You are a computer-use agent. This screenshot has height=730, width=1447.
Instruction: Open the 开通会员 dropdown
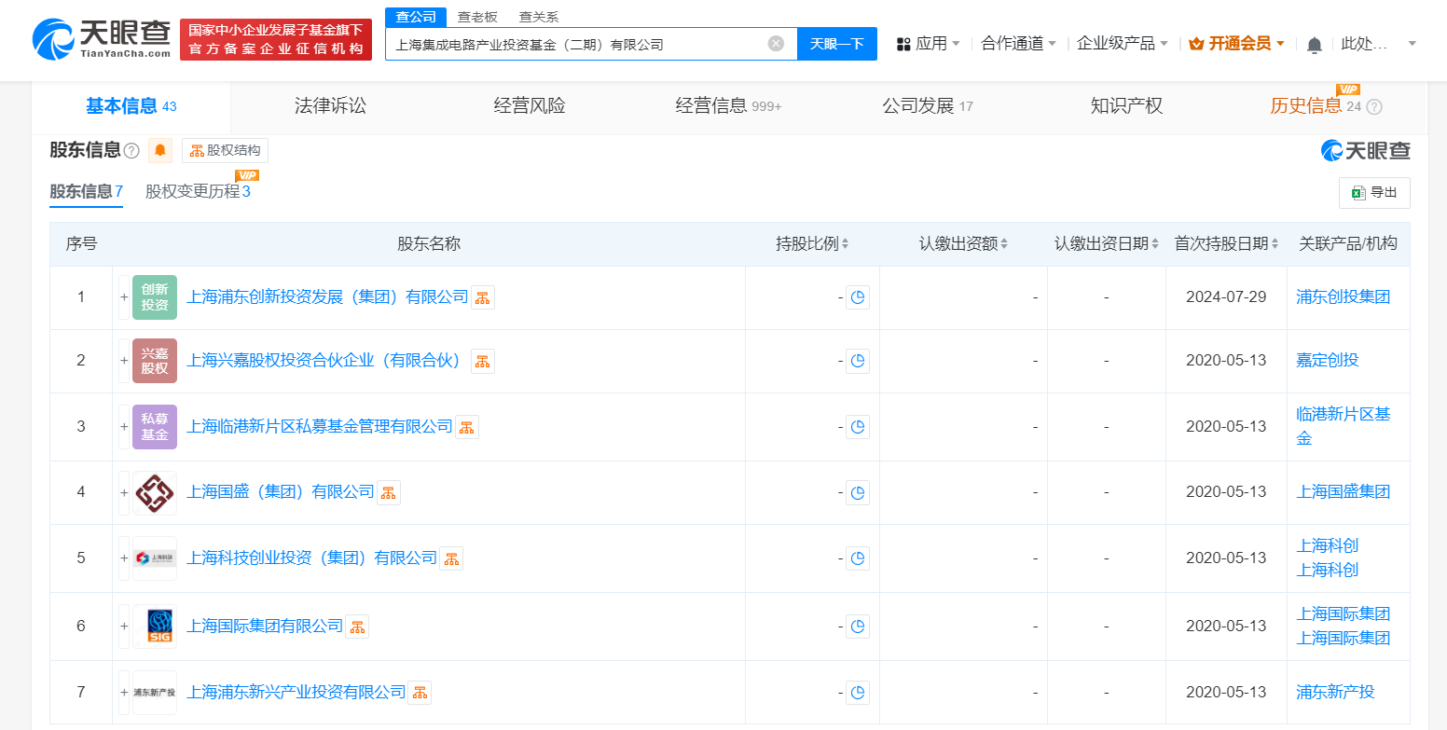(x=1234, y=43)
